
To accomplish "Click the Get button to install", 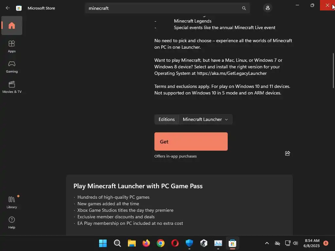I will (191, 142).
